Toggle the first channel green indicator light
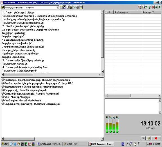This screenshot has height=147, width=162. click(107, 132)
